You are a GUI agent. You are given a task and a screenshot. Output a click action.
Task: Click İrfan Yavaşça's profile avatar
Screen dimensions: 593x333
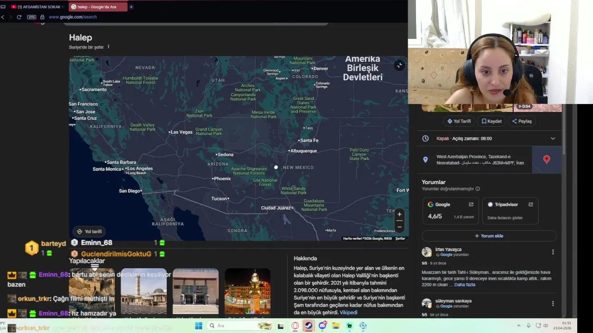(427, 252)
